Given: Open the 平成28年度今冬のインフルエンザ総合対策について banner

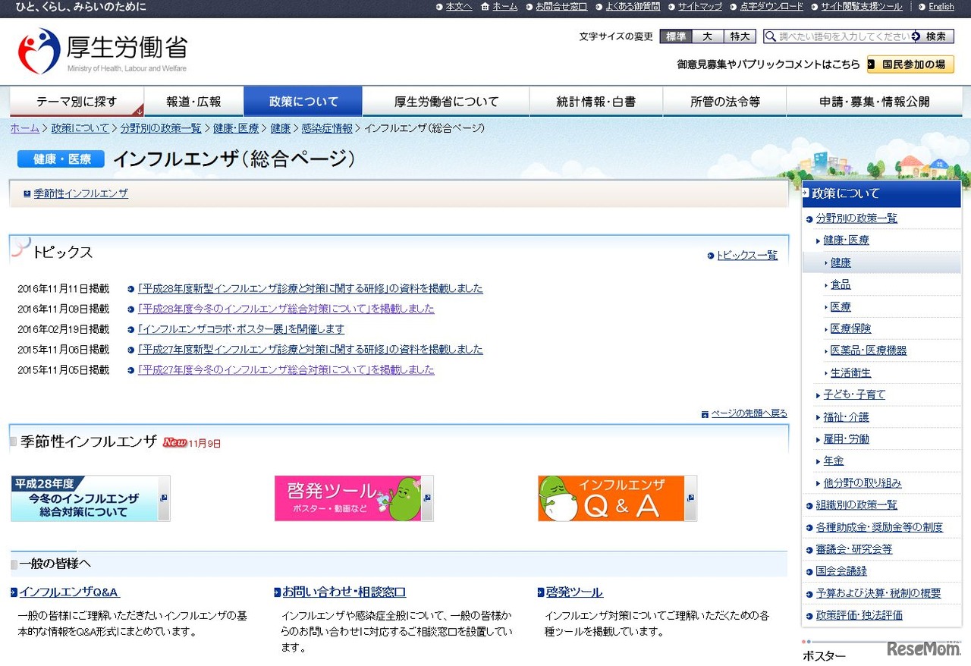Looking at the screenshot, I should coord(87,498).
